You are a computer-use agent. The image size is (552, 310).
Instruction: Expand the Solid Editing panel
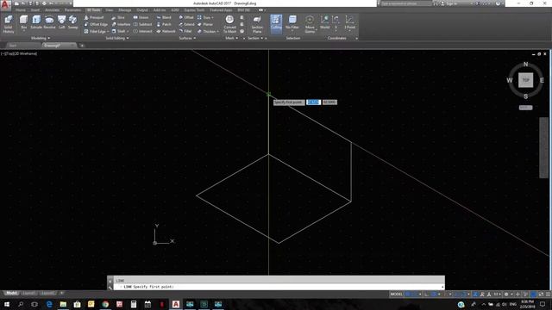tap(117, 38)
